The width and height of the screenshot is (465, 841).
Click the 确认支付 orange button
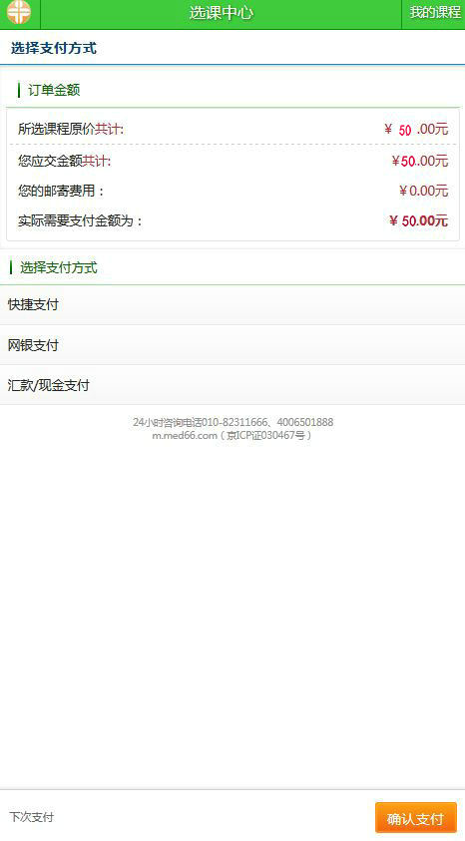coord(416,817)
